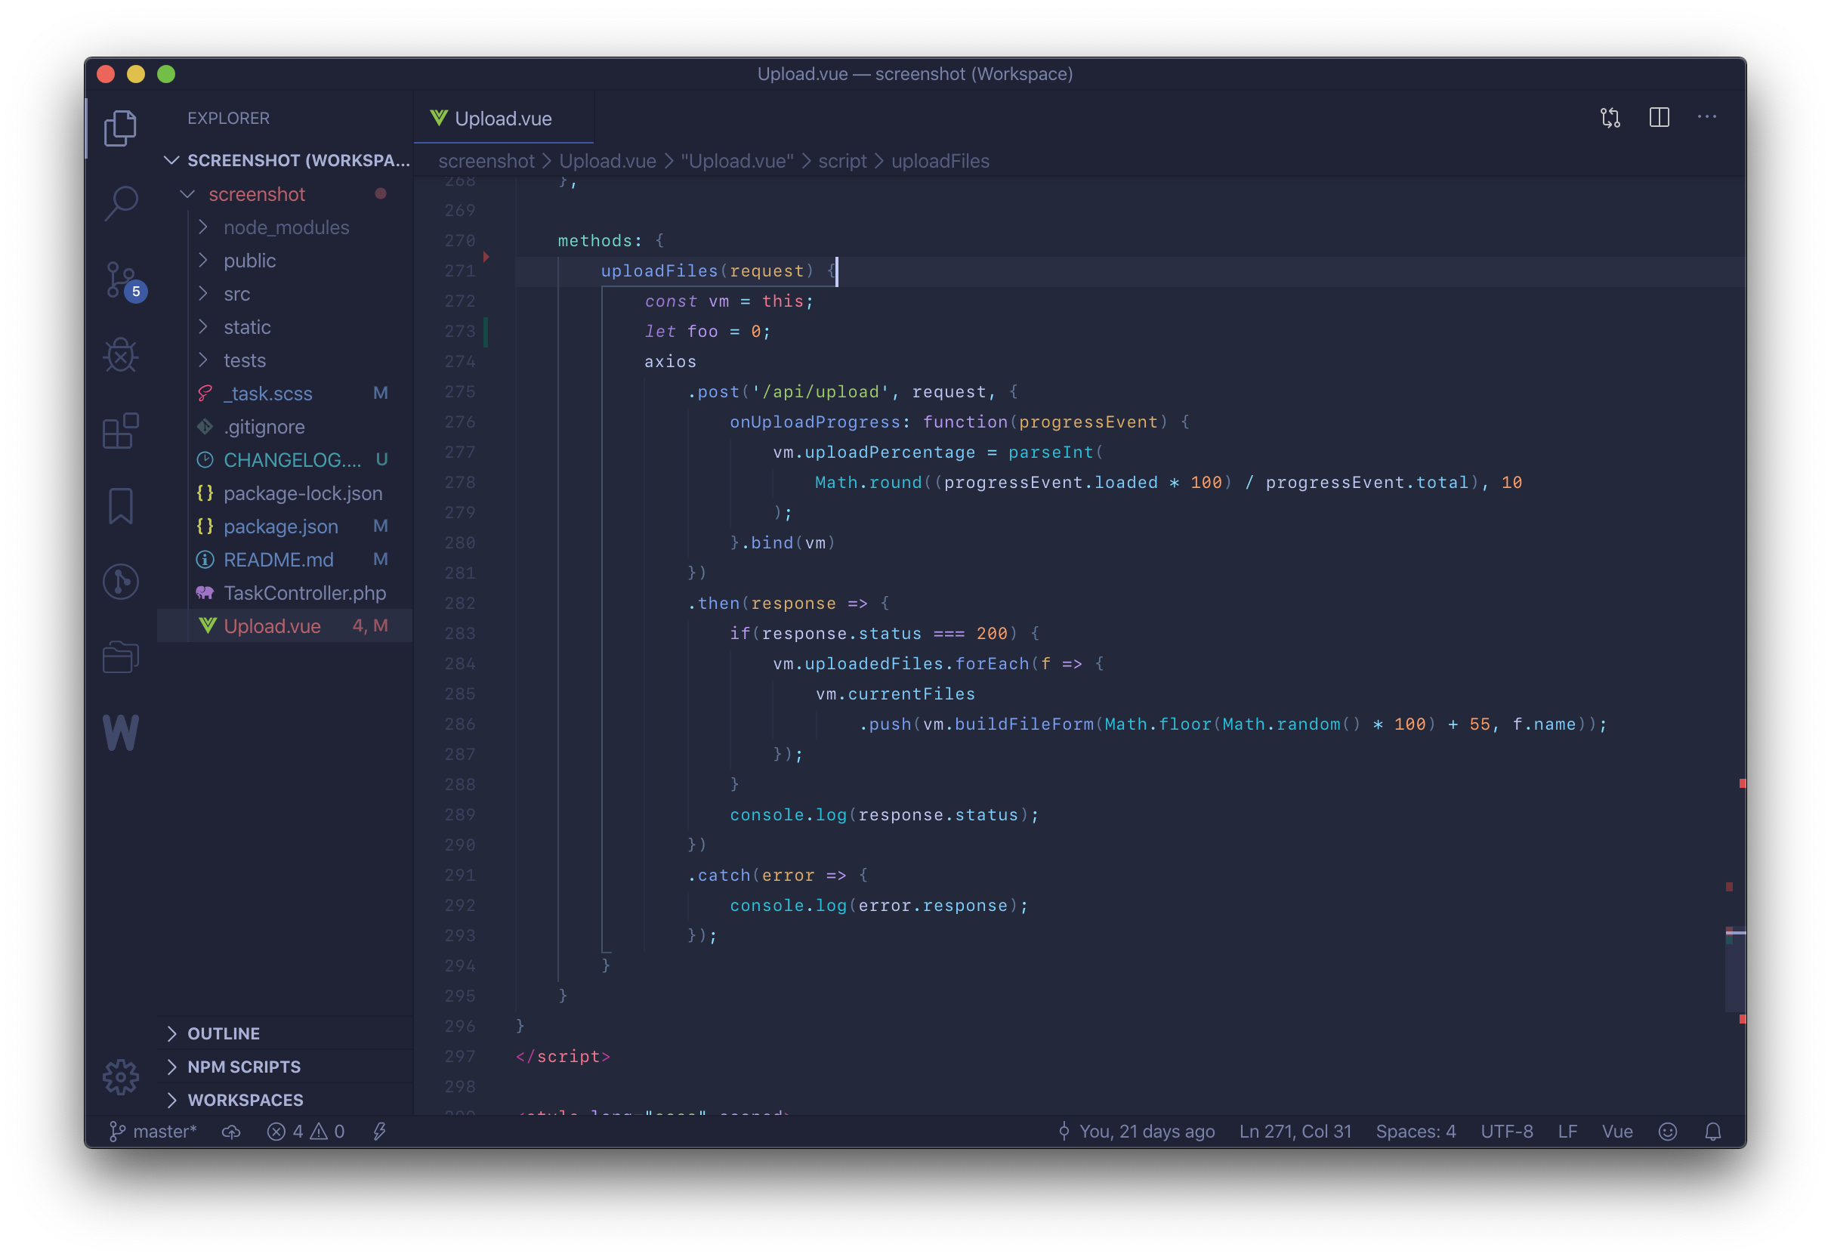This screenshot has height=1260, width=1831.
Task: Place cursor on 'console.log(response.status);' line
Action: coord(884,815)
